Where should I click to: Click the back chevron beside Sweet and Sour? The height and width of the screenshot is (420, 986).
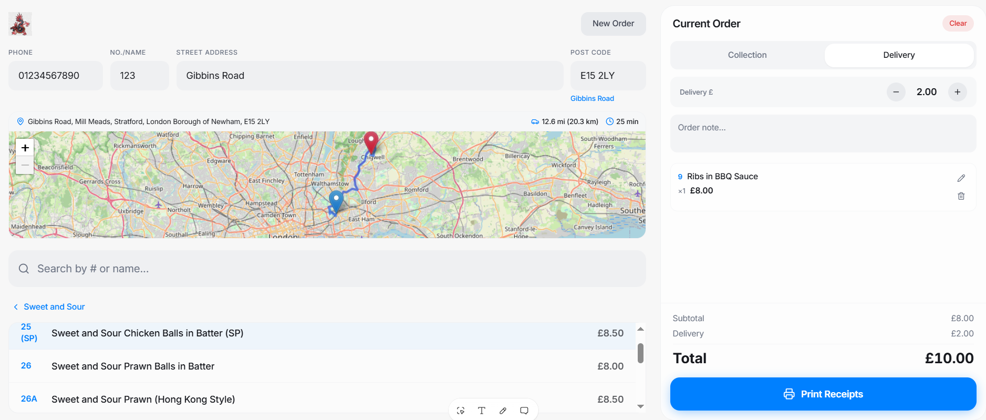16,306
